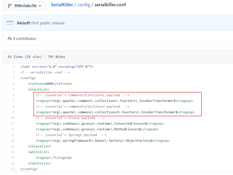Select line number 5 of the blacklist tag
The image size is (233, 175).
[13, 89]
